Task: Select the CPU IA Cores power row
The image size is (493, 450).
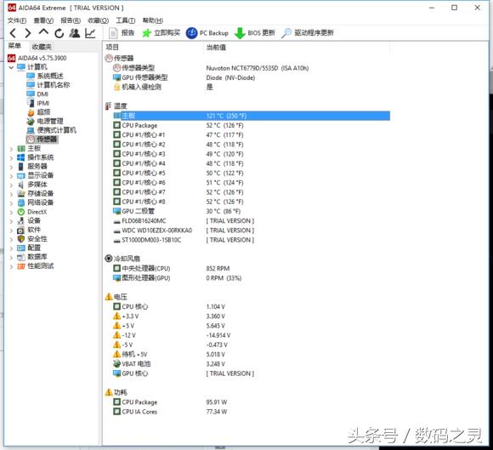Action: (252, 412)
